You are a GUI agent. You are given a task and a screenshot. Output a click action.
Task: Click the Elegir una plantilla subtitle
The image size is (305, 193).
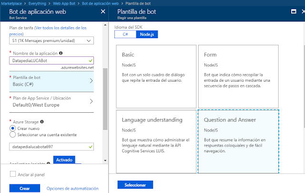tap(132, 18)
